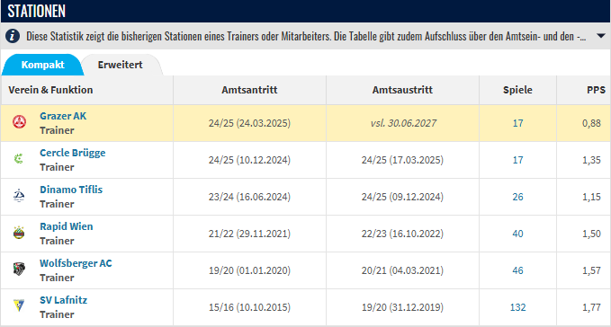Open the Cercle Brügge club link
This screenshot has width=611, height=327.
click(73, 153)
